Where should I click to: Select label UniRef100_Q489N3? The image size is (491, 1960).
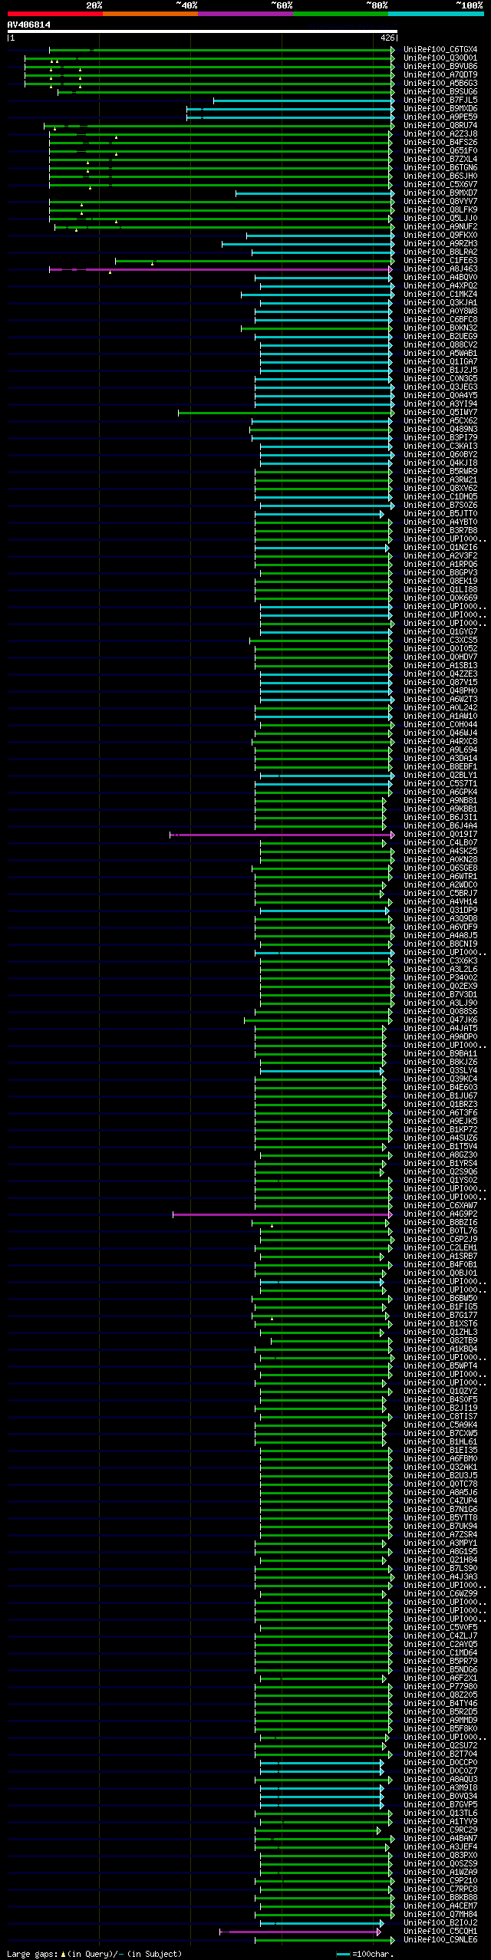click(x=440, y=430)
